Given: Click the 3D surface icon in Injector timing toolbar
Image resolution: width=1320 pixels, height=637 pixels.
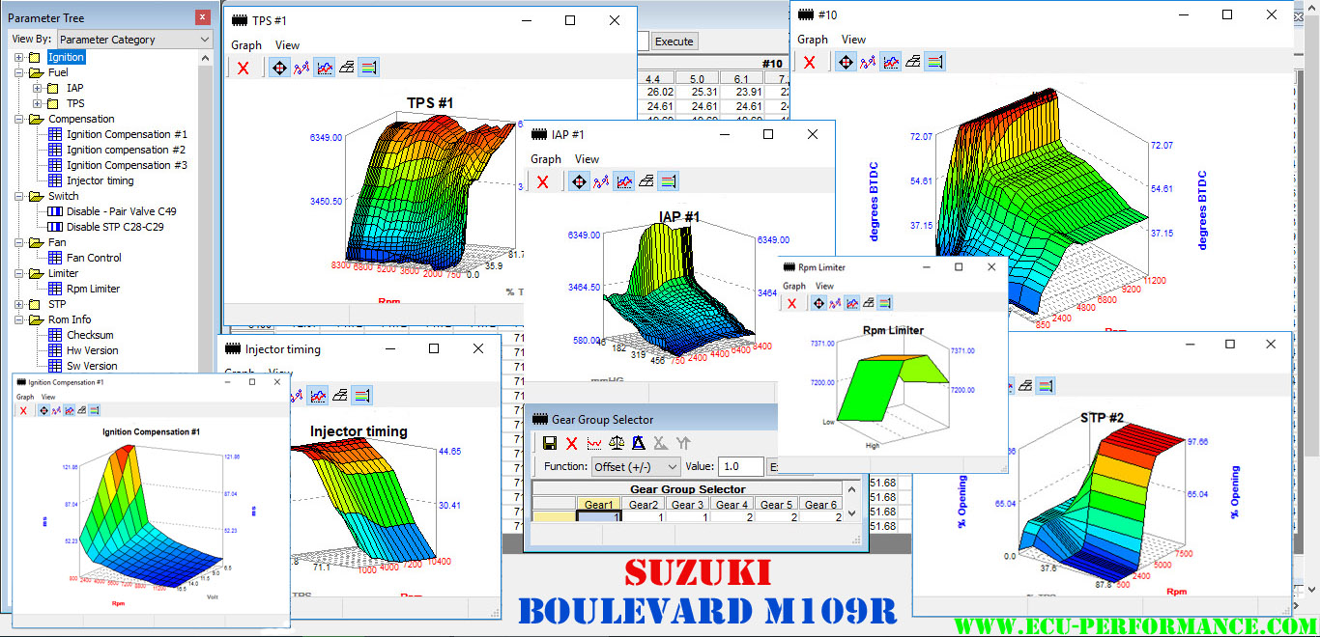Looking at the screenshot, I should [340, 395].
